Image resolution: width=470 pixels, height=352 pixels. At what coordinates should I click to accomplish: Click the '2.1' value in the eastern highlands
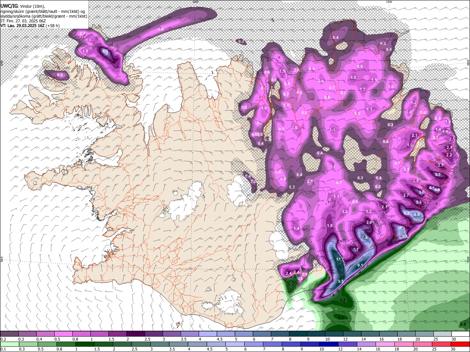click(x=415, y=136)
